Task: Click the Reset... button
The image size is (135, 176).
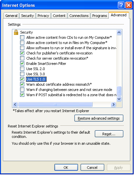Action: tap(109, 134)
